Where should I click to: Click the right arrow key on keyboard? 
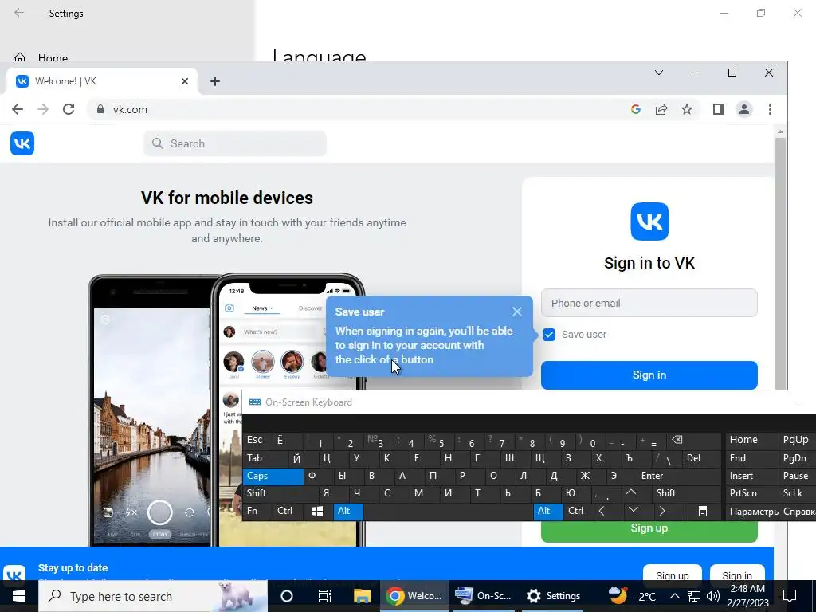point(662,511)
